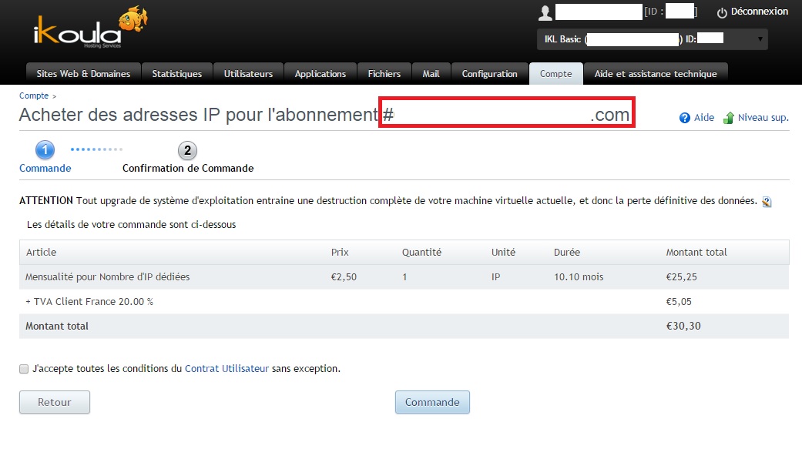This screenshot has height=449, width=802.
Task: Click the green Niveau sup. arrow icon
Action: (x=729, y=119)
